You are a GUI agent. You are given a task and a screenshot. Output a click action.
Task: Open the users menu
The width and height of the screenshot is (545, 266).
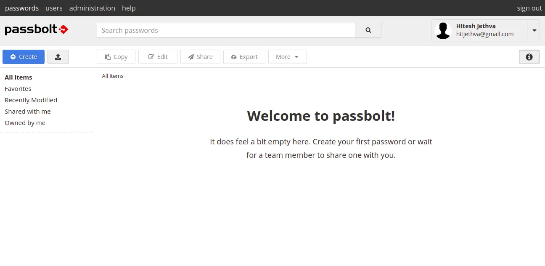pos(54,8)
